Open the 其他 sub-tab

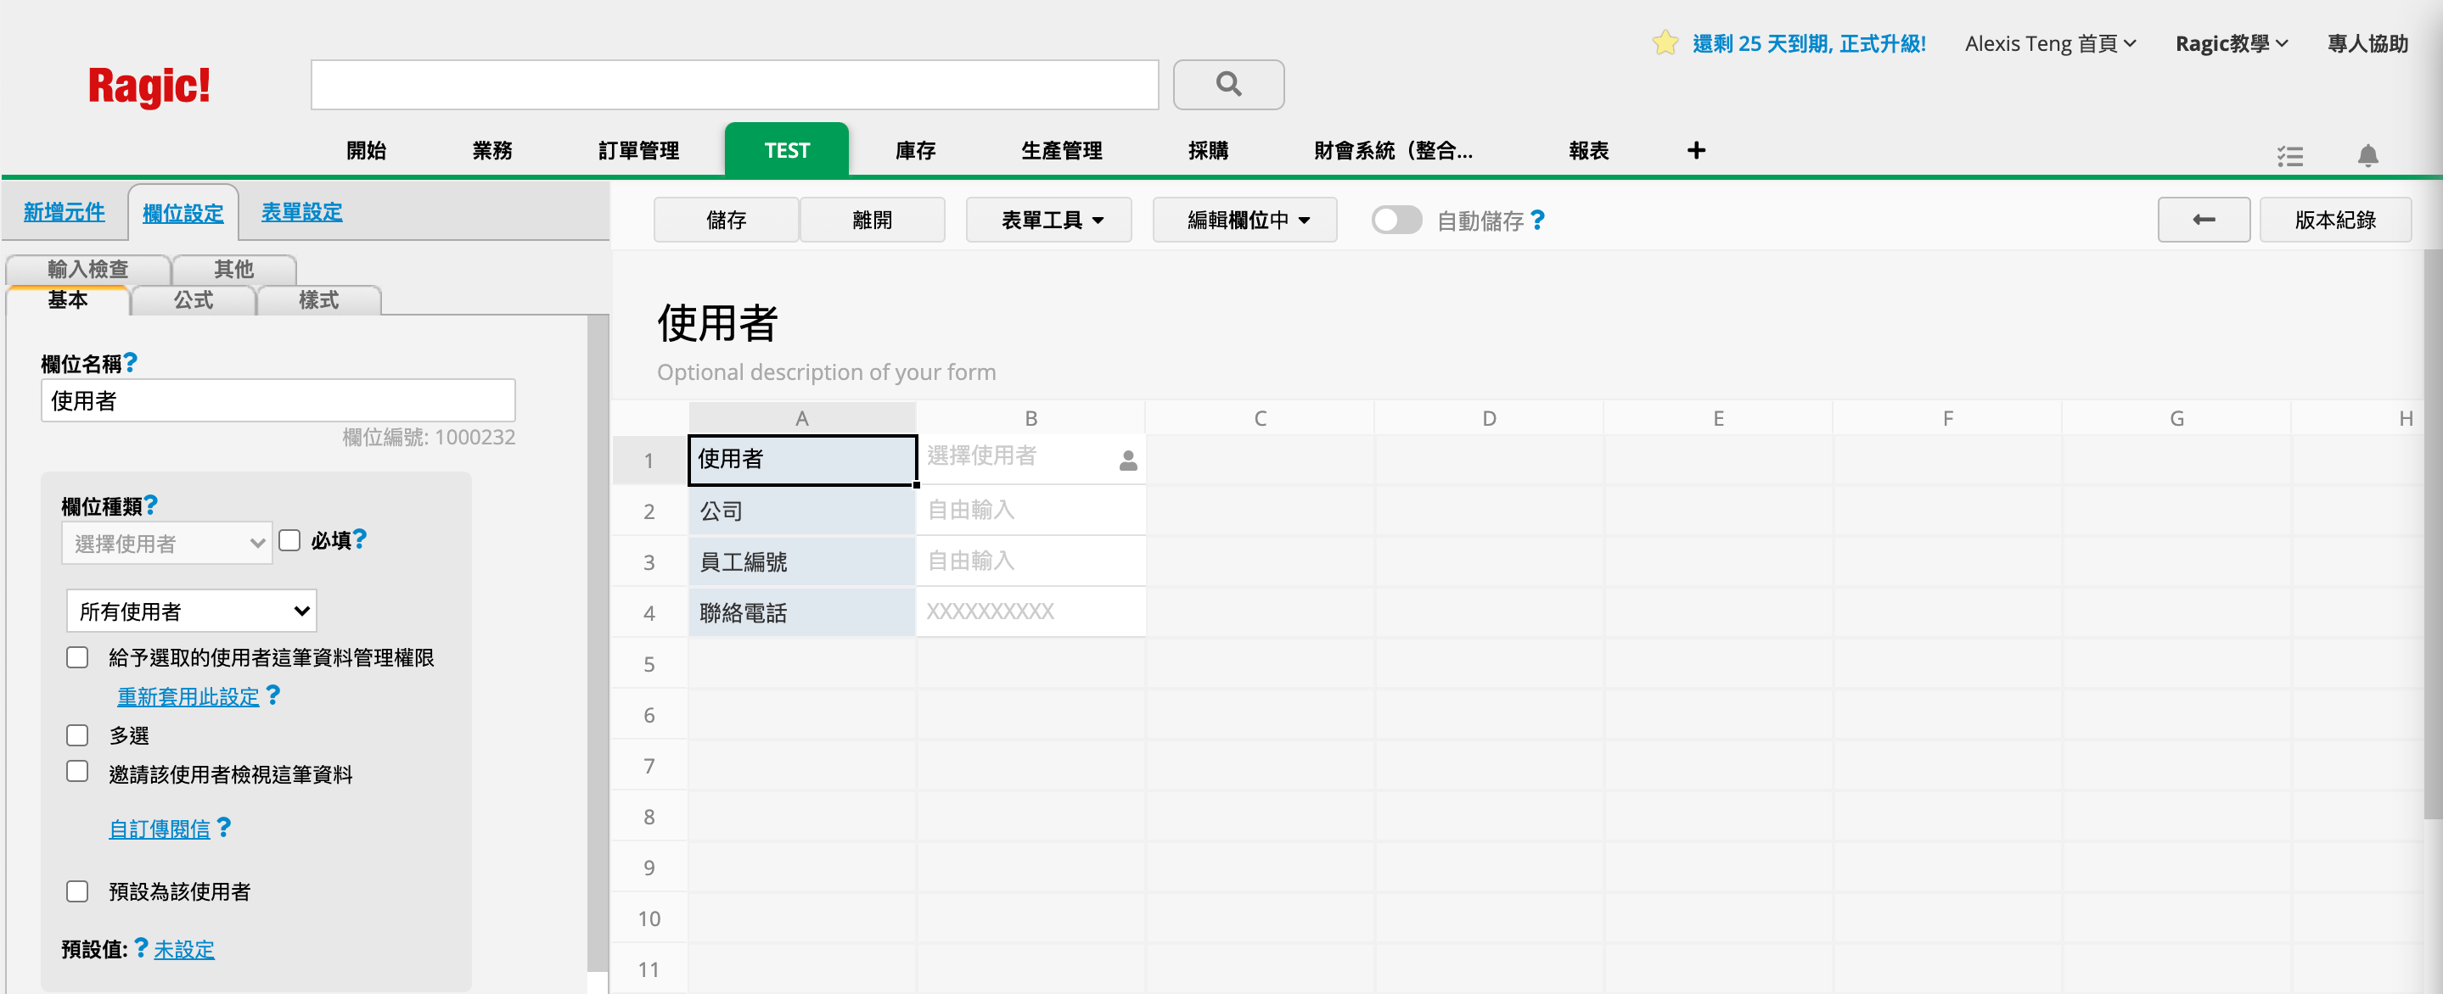(234, 269)
